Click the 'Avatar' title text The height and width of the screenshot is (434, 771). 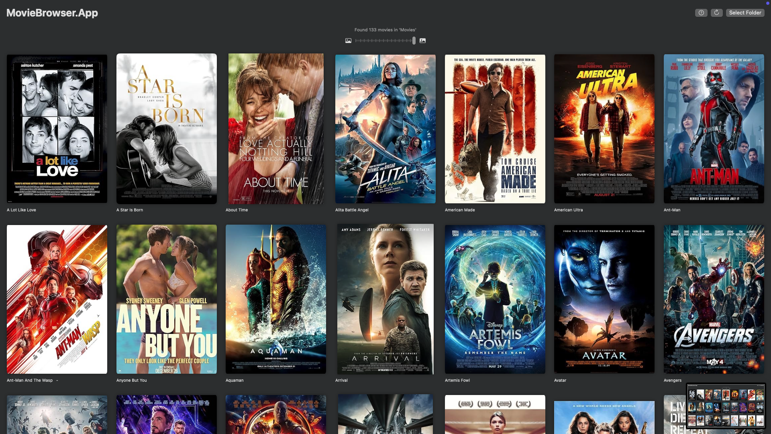(x=560, y=380)
